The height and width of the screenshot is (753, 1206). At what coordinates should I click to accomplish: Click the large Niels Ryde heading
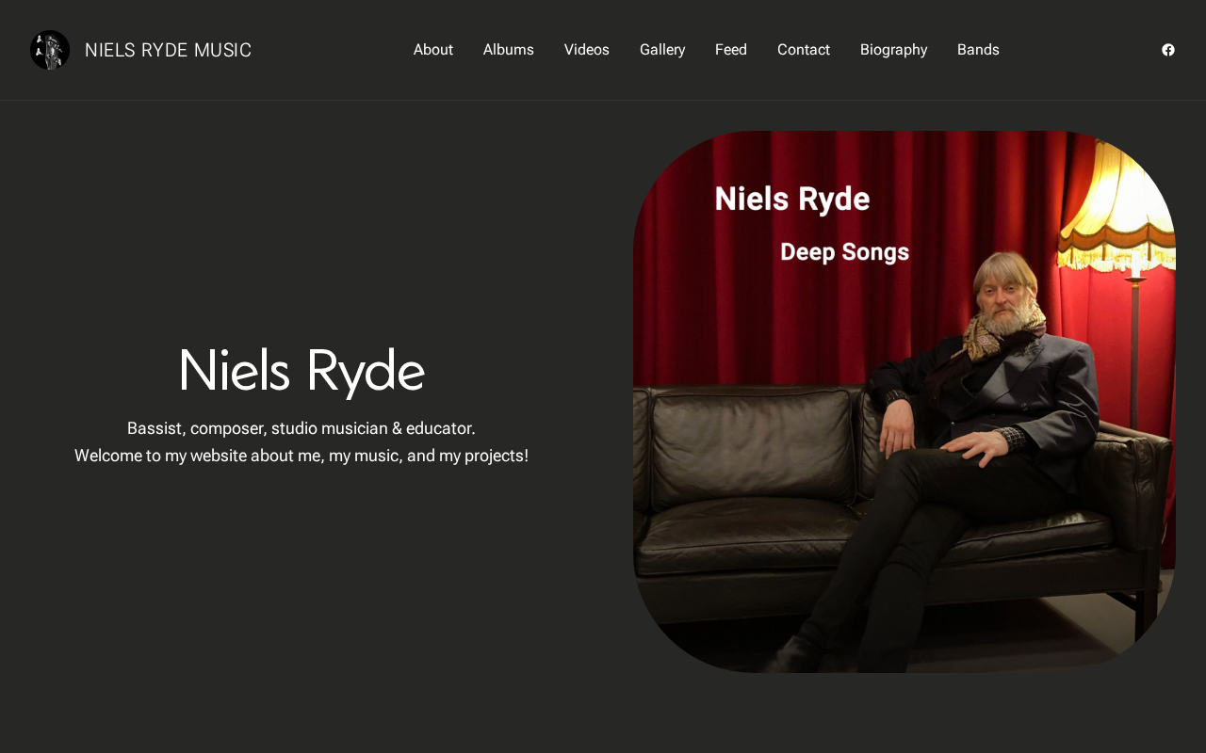(301, 371)
